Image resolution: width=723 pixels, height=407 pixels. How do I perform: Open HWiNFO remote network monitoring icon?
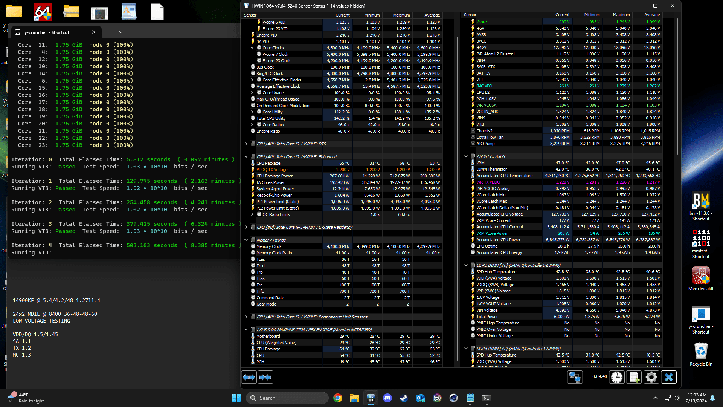pos(575,377)
